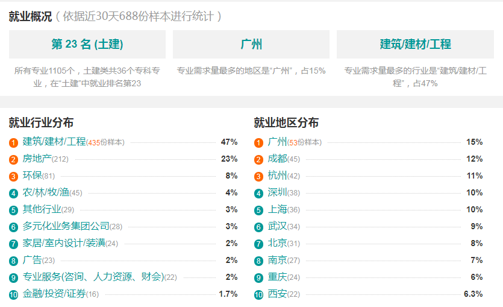Open the 房地产 industry link
This screenshot has width=503, height=307.
[37, 159]
